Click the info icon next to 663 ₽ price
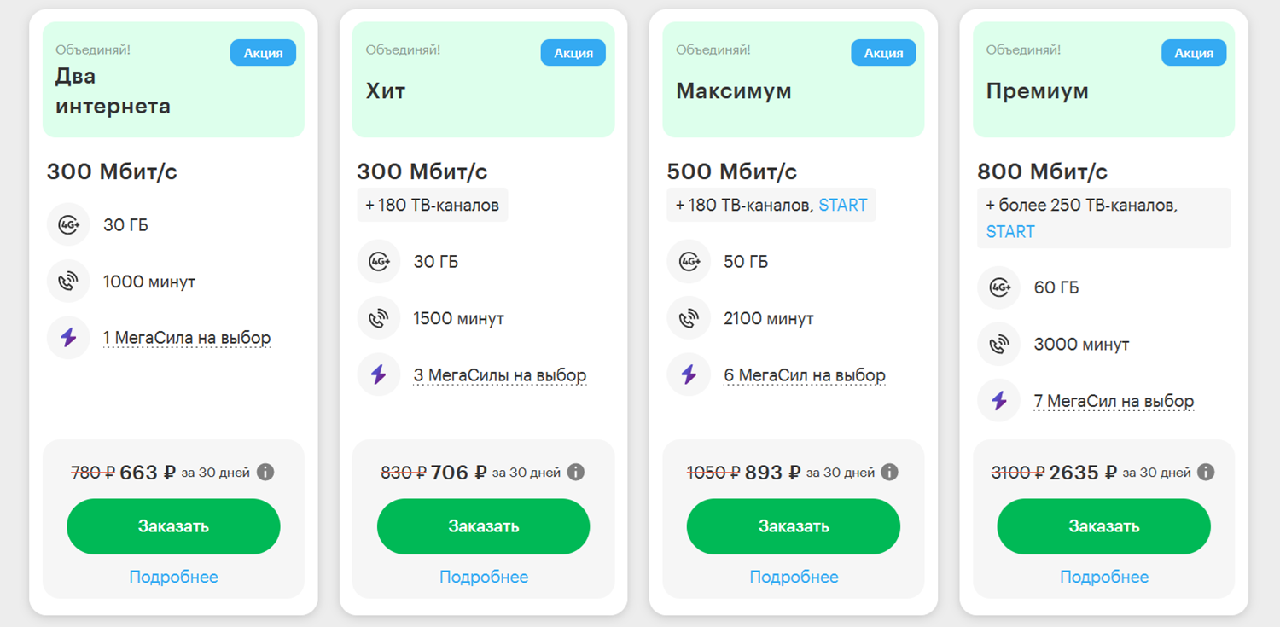 (x=265, y=472)
